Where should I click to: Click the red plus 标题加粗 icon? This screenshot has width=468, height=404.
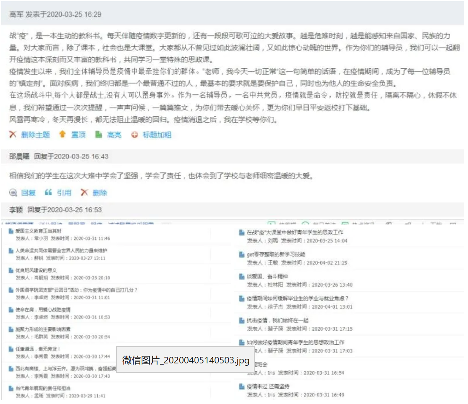(134, 135)
